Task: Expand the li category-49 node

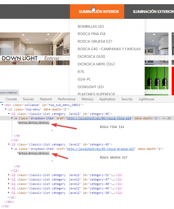Action: click(x=9, y=188)
